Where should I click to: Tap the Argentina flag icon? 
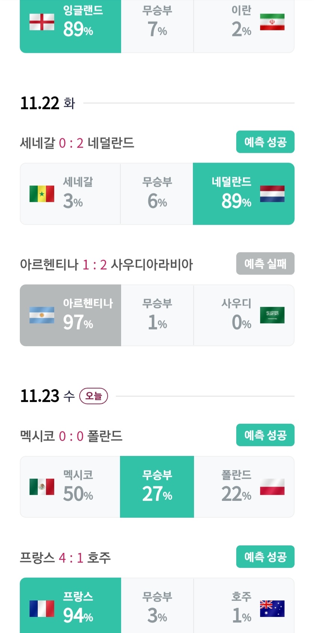tap(42, 315)
